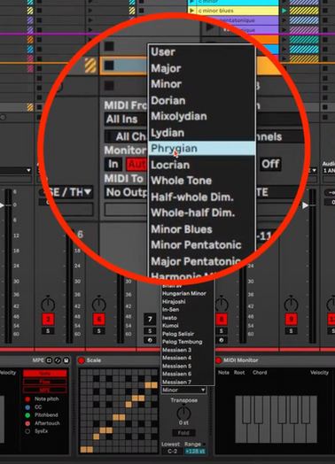Toggle the Aftertouch indicator
This screenshot has width=335, height=464.
tap(27, 423)
